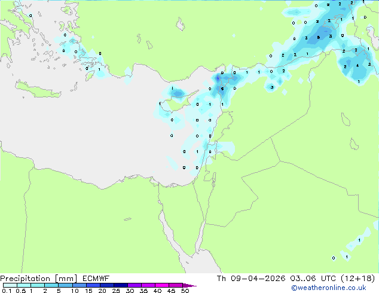The height and width of the screenshot is (293, 379).
Task: Click the "35" legend scale label
Action: [x=143, y=291]
